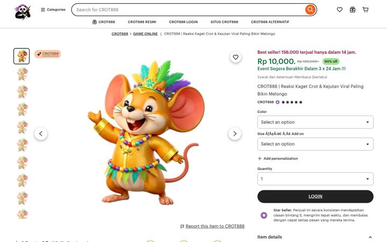Click the black LOGIN button
The width and height of the screenshot is (387, 242).
tap(315, 197)
